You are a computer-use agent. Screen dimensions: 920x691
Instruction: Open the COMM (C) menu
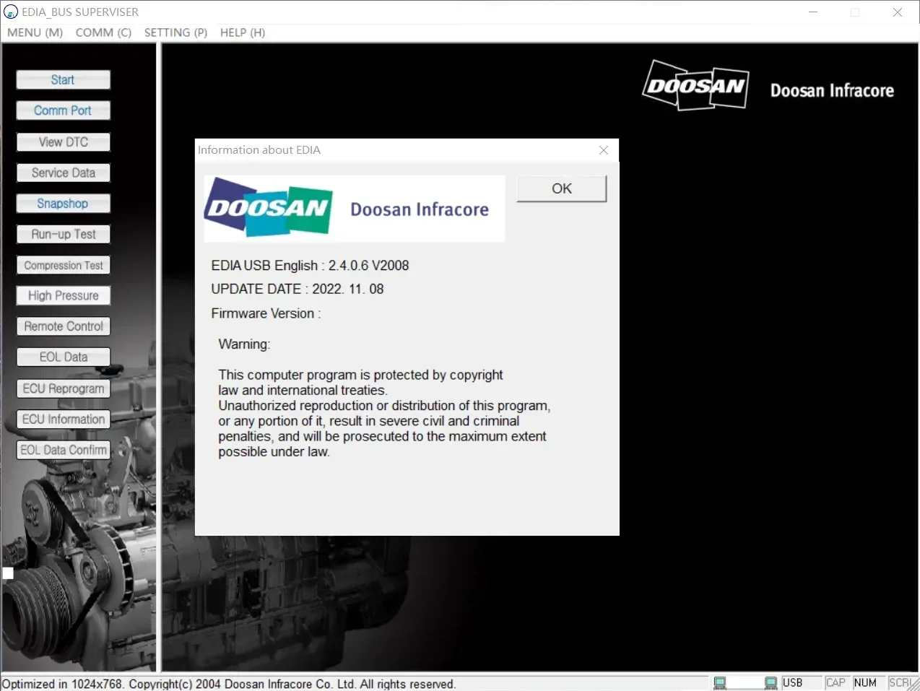pyautogui.click(x=103, y=32)
